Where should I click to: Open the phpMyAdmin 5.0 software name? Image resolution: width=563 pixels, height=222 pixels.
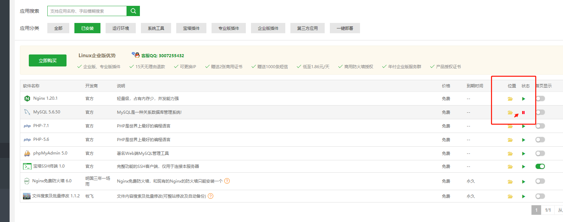click(x=50, y=153)
